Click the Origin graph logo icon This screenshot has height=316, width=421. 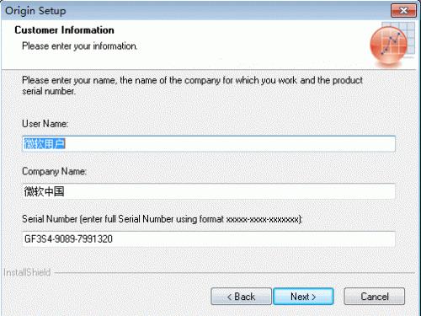pyautogui.click(x=392, y=44)
